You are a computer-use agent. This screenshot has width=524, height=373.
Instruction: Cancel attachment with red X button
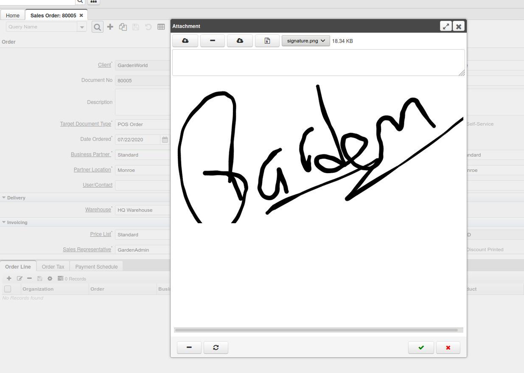(448, 348)
